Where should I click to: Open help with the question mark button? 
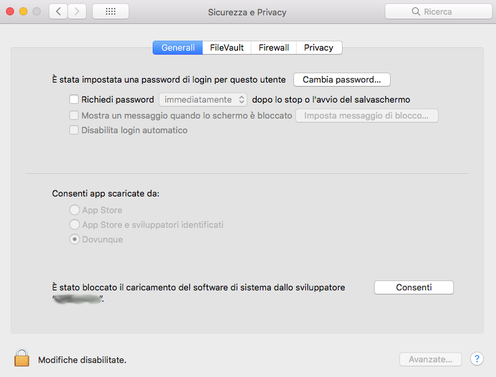coord(477,359)
